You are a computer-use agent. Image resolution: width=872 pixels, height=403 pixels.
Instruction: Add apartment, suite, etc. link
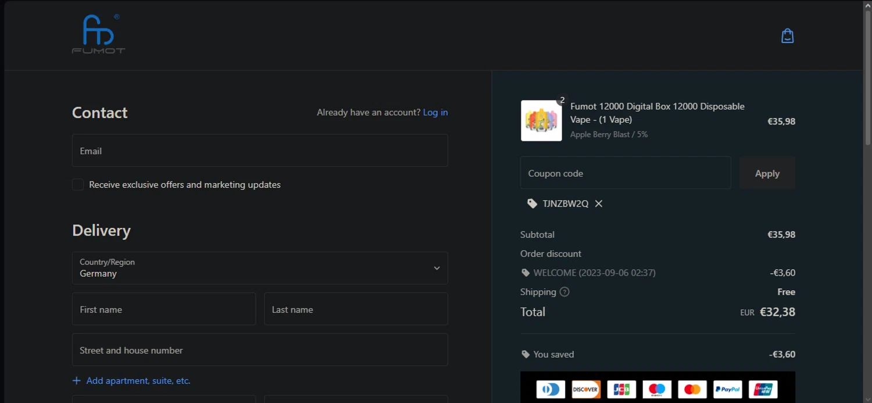tap(138, 381)
